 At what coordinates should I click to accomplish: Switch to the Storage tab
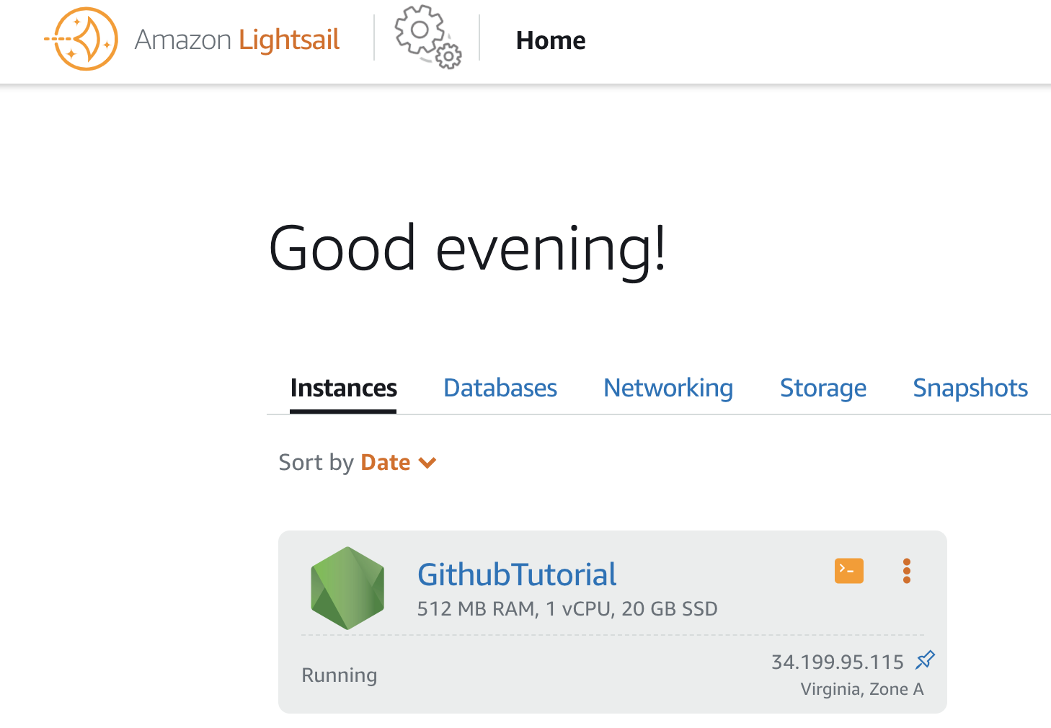point(822,389)
